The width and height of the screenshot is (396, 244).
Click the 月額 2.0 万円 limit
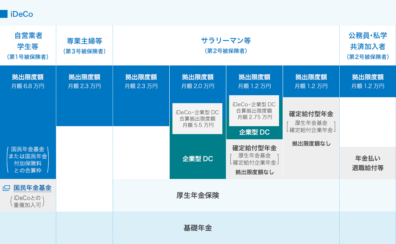(x=198, y=86)
